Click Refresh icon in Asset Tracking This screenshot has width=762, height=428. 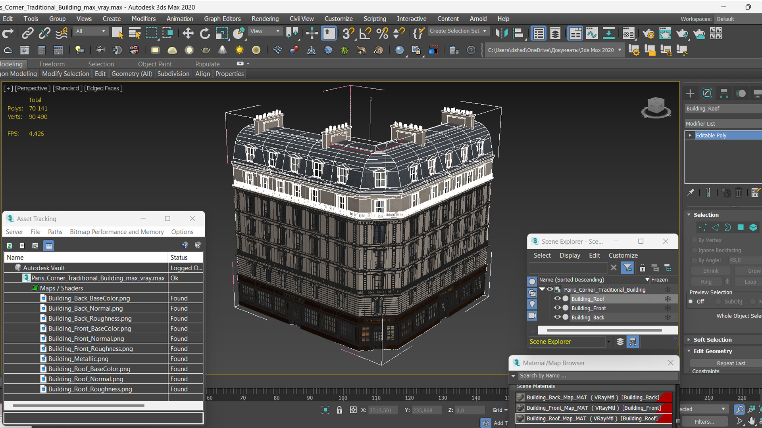click(10, 246)
